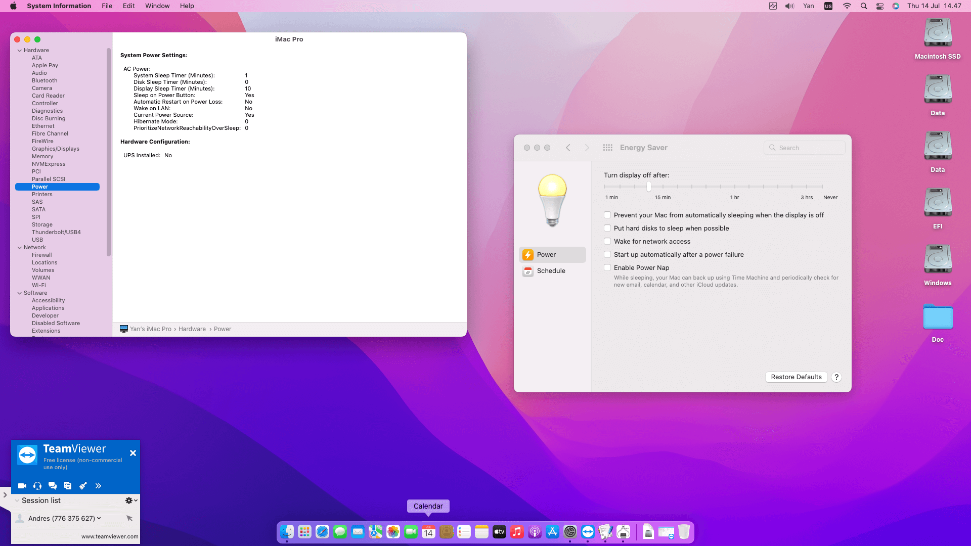
Task: Click the TeamViewer headset audio icon
Action: 37,486
